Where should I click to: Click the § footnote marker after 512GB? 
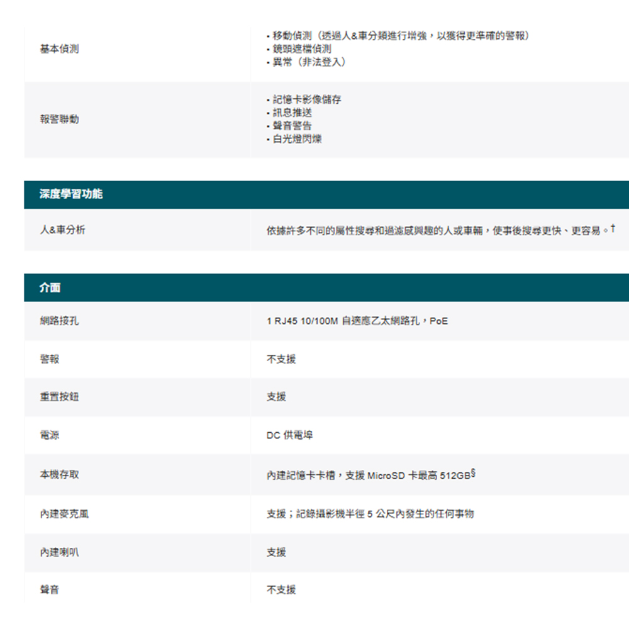[472, 472]
